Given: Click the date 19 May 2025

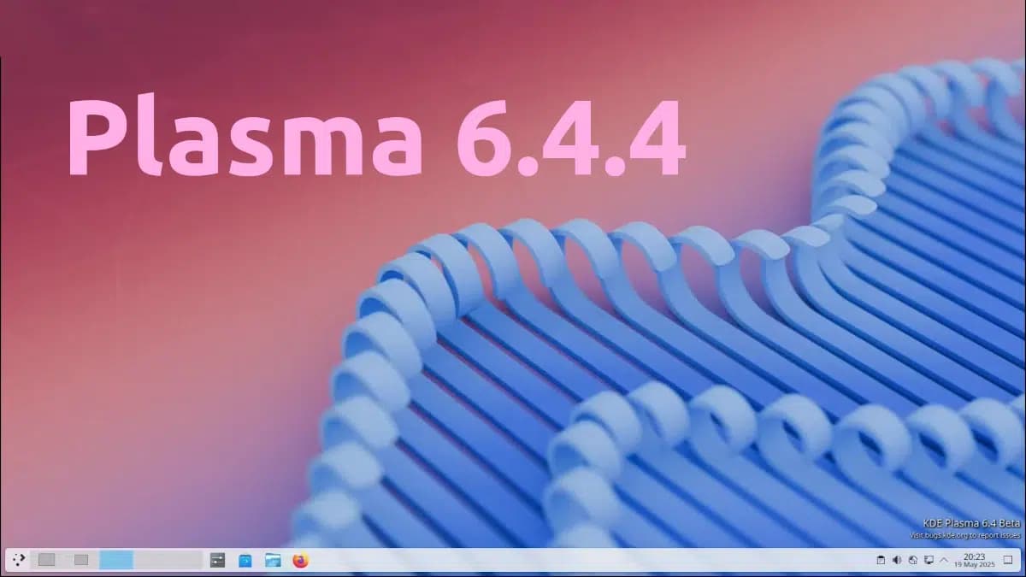Looking at the screenshot, I should point(974,565).
